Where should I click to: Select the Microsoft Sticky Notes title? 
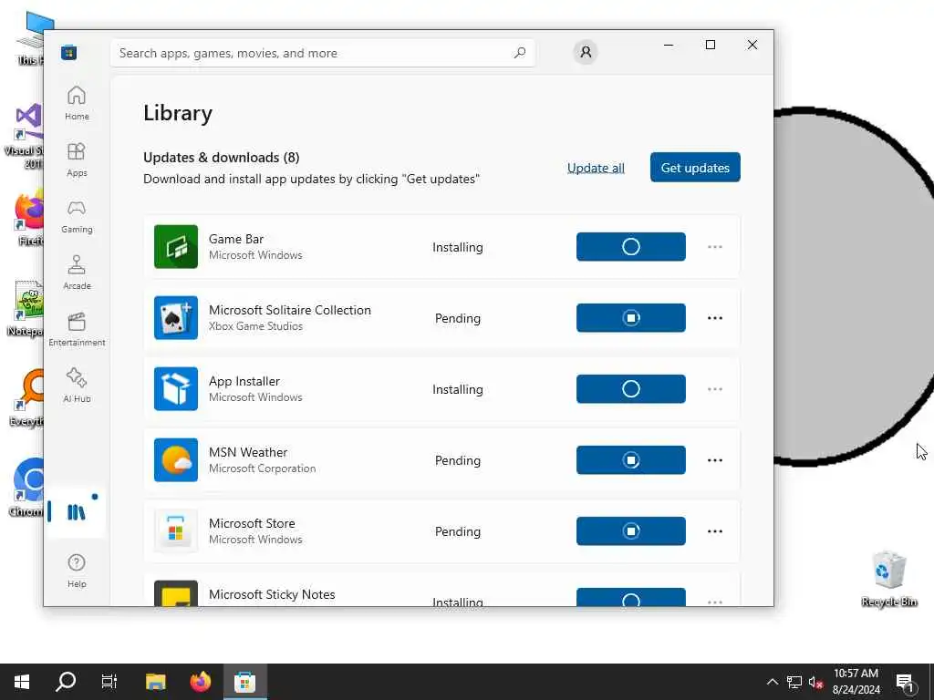click(272, 594)
